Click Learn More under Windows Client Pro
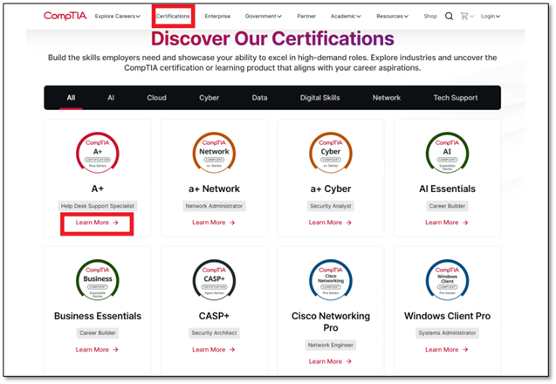 [446, 350]
